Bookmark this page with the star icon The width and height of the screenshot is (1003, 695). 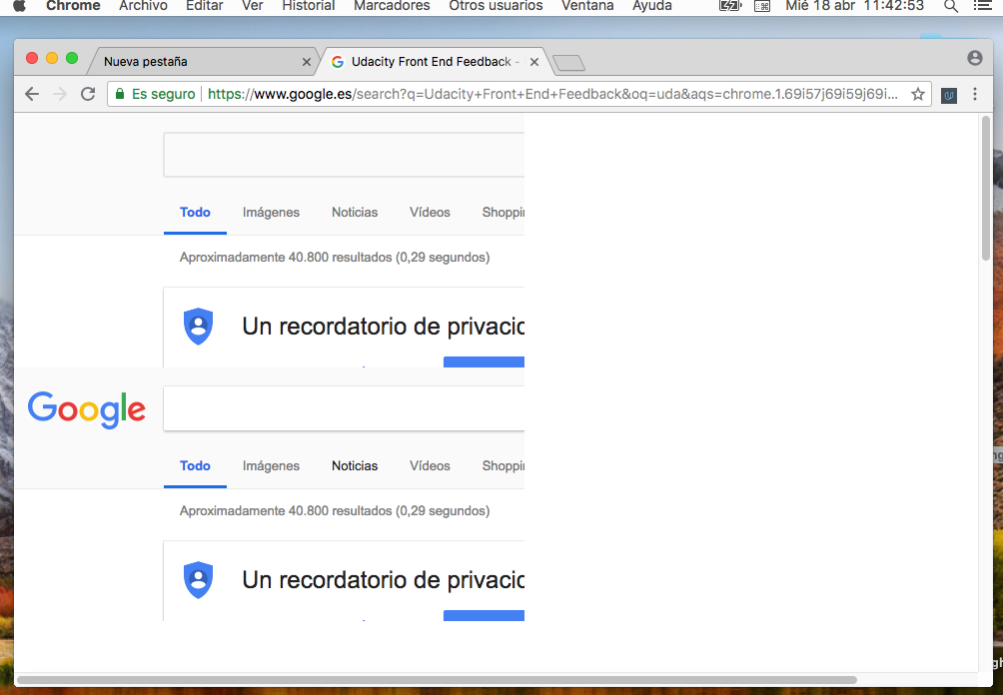pyautogui.click(x=918, y=94)
